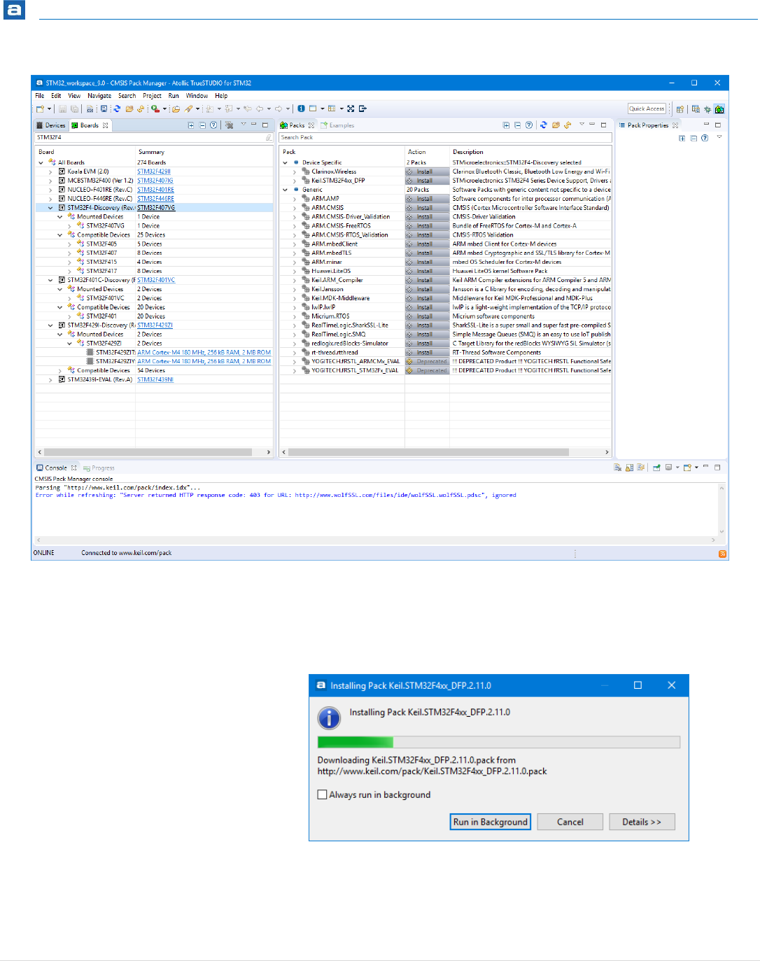
Task: Select the Micrium.RTOS pack row
Action: (445, 316)
